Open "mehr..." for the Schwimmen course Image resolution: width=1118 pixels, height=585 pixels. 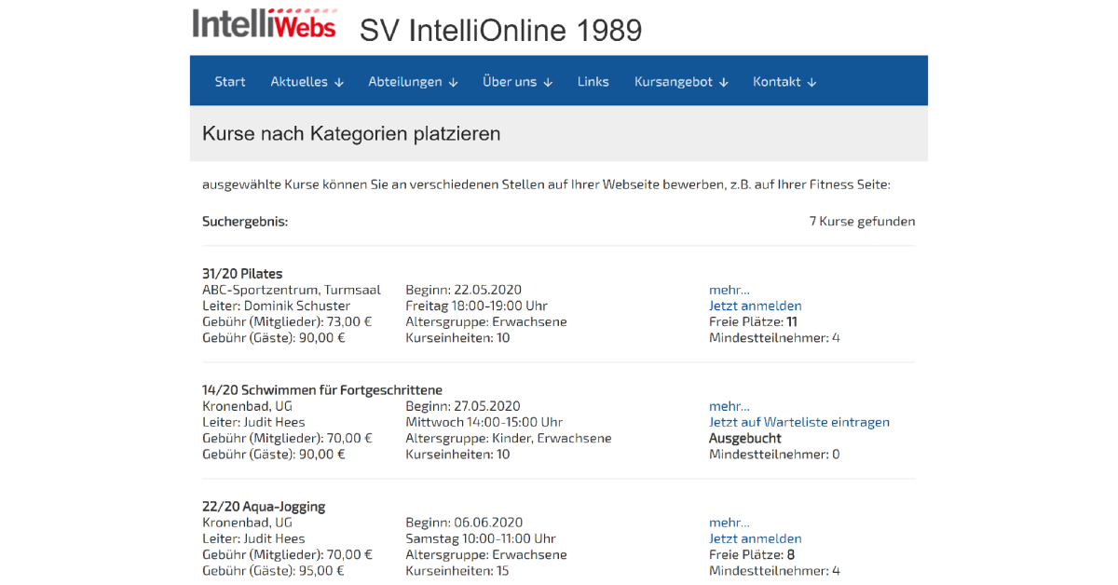(x=729, y=406)
